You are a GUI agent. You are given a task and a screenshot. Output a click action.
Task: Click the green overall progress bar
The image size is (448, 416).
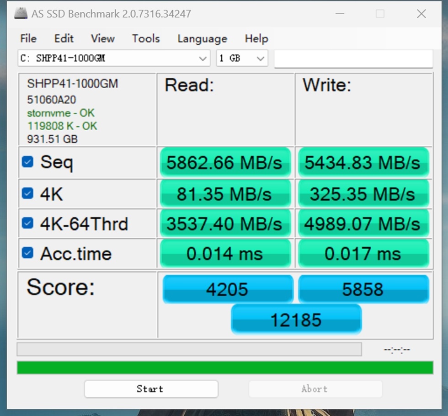pyautogui.click(x=225, y=368)
